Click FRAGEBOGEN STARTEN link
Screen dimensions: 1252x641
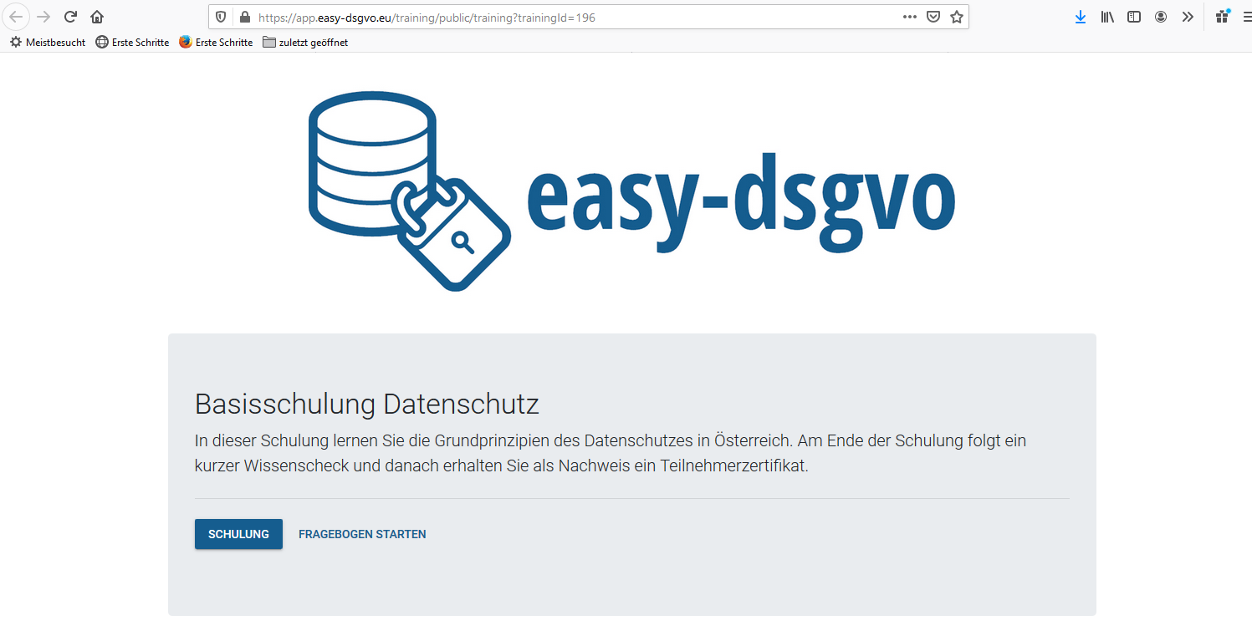pyautogui.click(x=362, y=534)
